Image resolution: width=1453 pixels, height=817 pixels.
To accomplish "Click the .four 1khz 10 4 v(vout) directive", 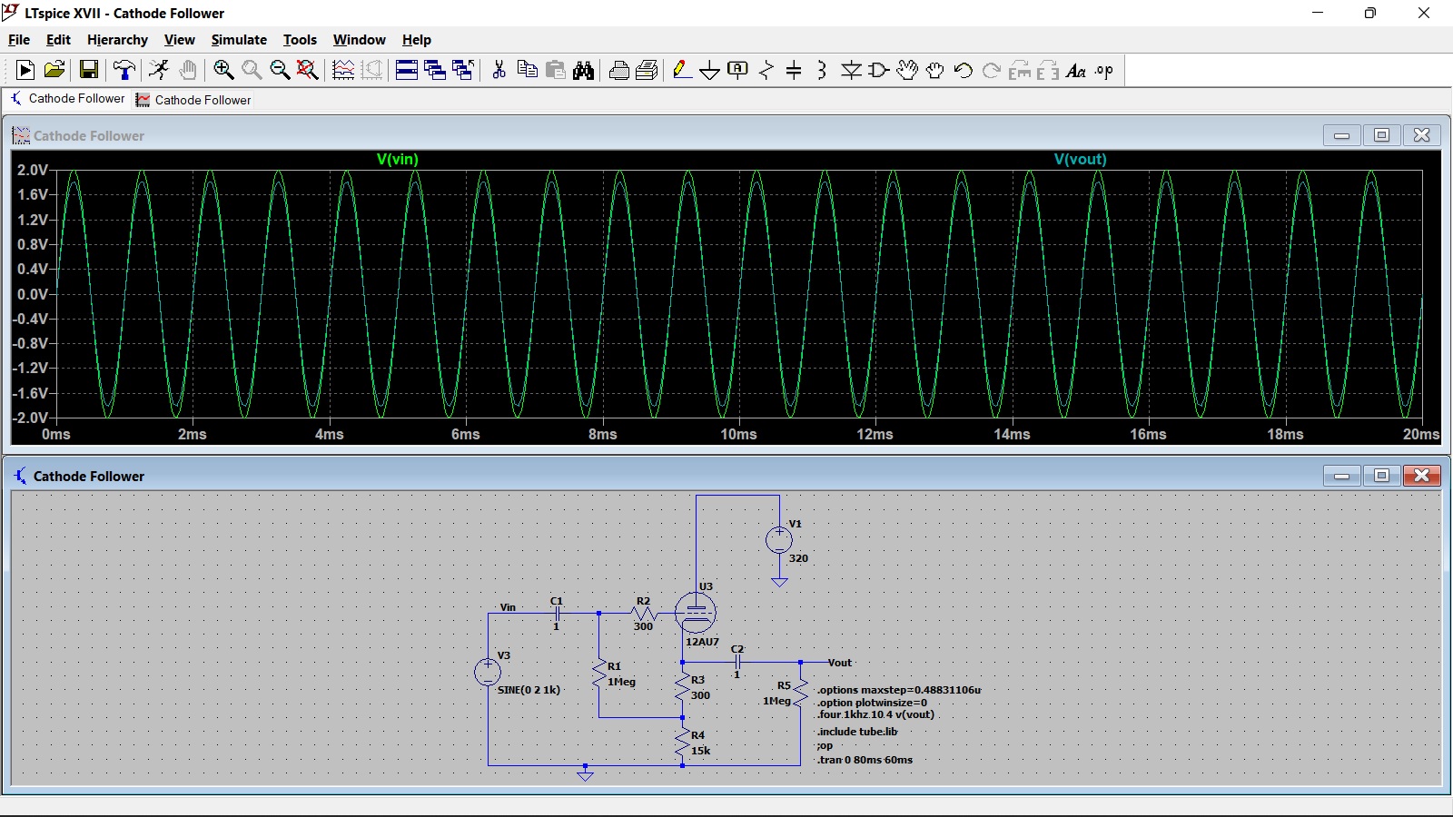I will click(875, 714).
